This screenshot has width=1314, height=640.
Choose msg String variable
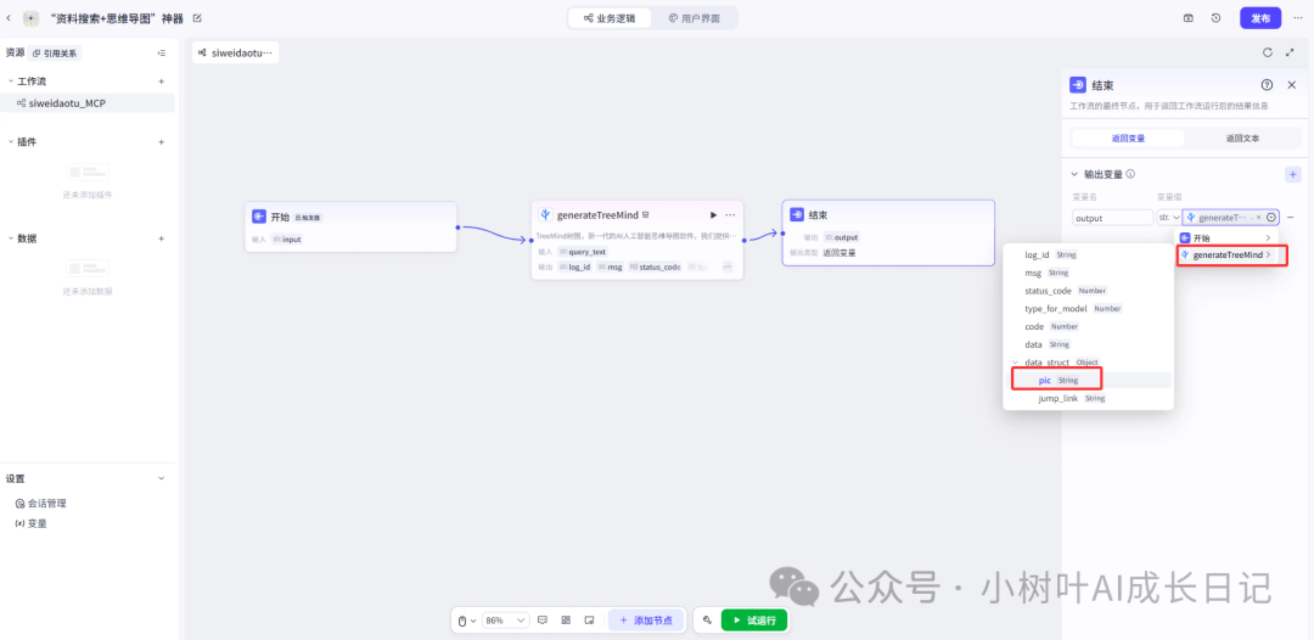click(1088, 273)
